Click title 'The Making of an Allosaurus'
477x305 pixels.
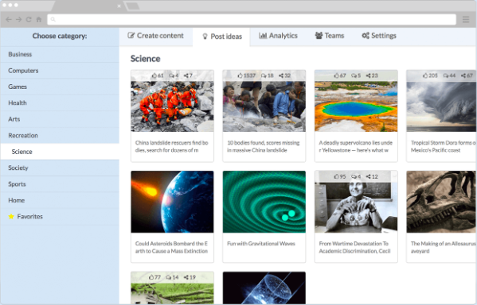[x=443, y=243]
